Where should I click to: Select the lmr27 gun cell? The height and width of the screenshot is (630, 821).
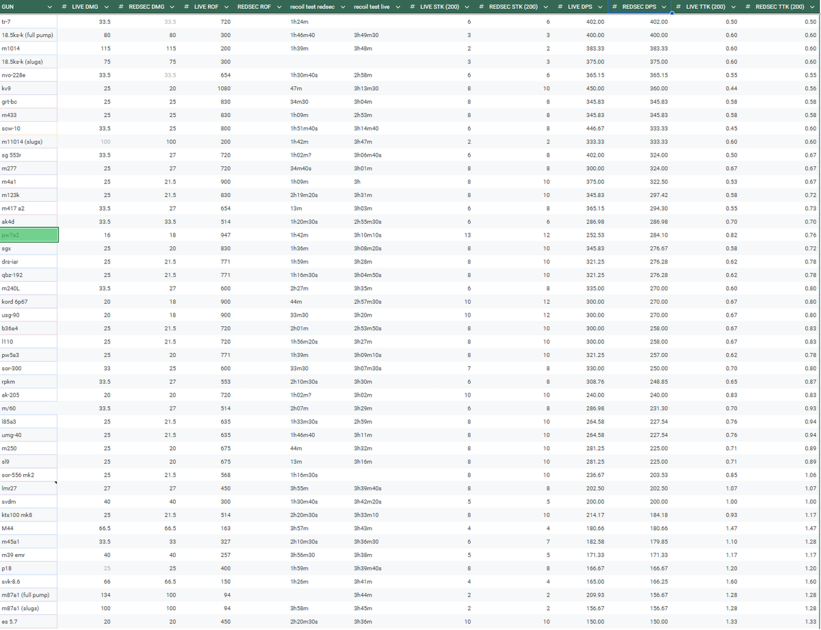click(x=29, y=488)
